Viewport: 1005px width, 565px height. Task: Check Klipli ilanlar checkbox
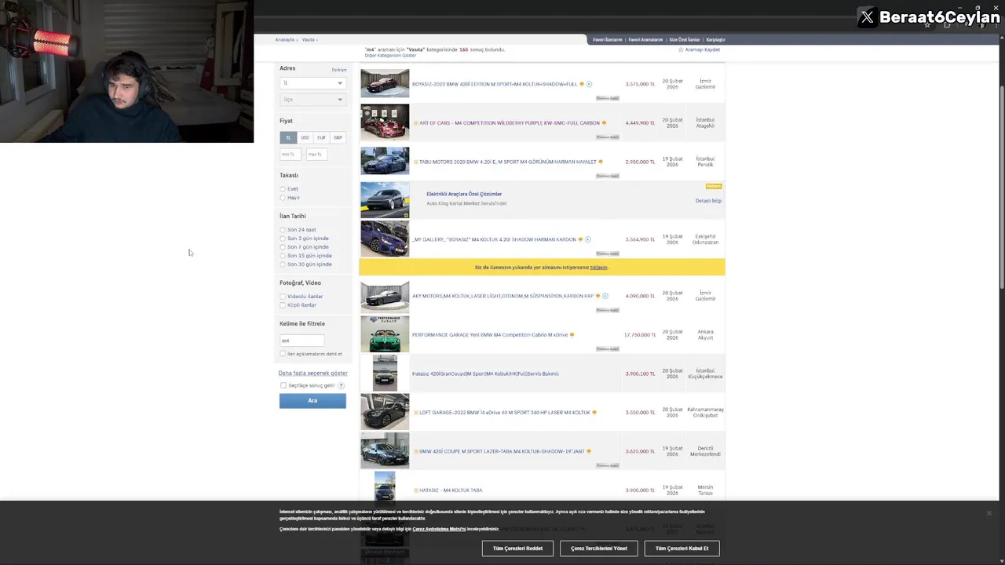click(283, 305)
